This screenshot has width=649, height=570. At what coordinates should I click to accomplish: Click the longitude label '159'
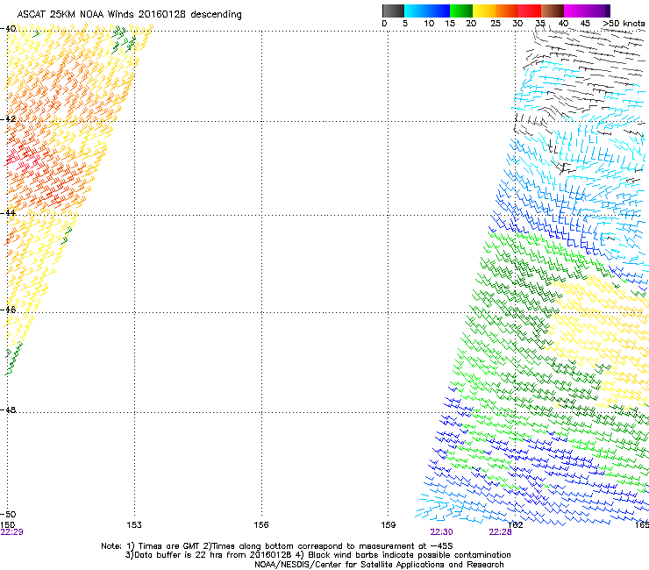389,524
